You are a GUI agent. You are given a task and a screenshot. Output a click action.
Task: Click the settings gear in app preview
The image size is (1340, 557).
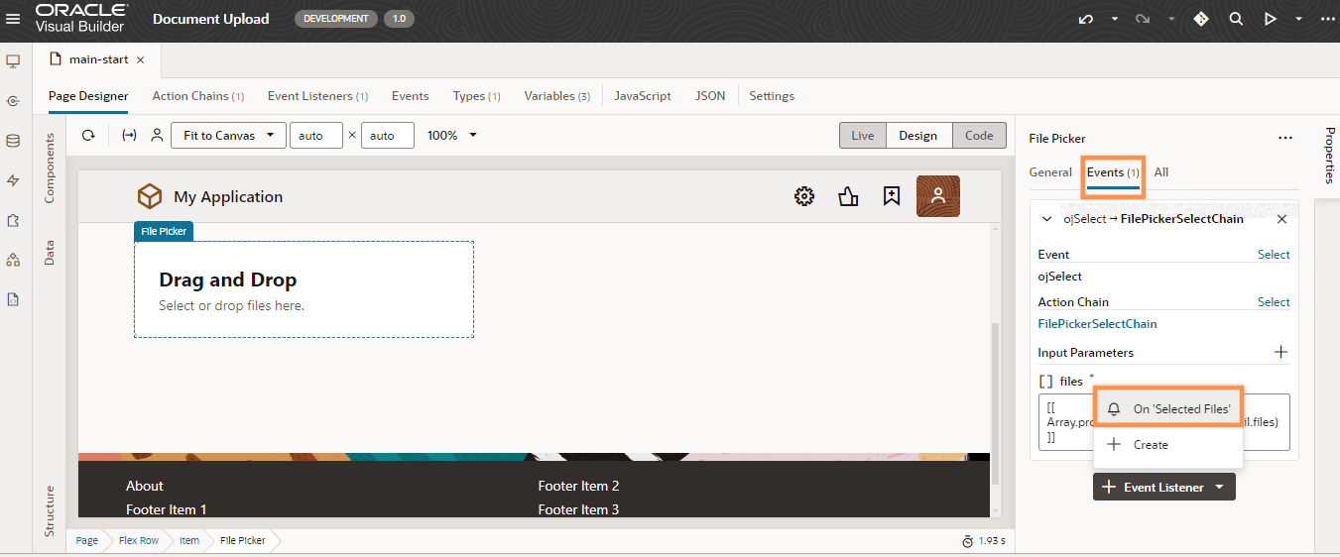804,196
